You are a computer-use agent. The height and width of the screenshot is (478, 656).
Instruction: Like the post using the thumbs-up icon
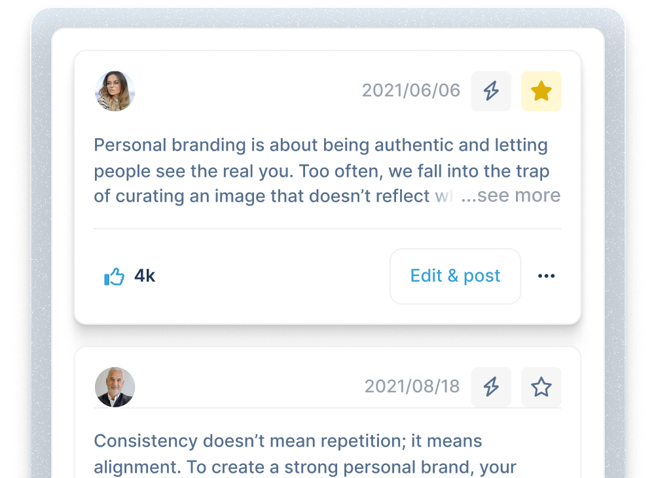point(114,276)
